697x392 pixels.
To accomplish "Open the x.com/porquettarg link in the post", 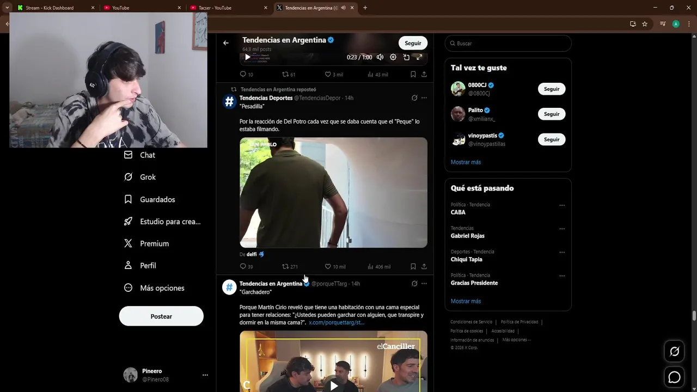I will 337,323.
